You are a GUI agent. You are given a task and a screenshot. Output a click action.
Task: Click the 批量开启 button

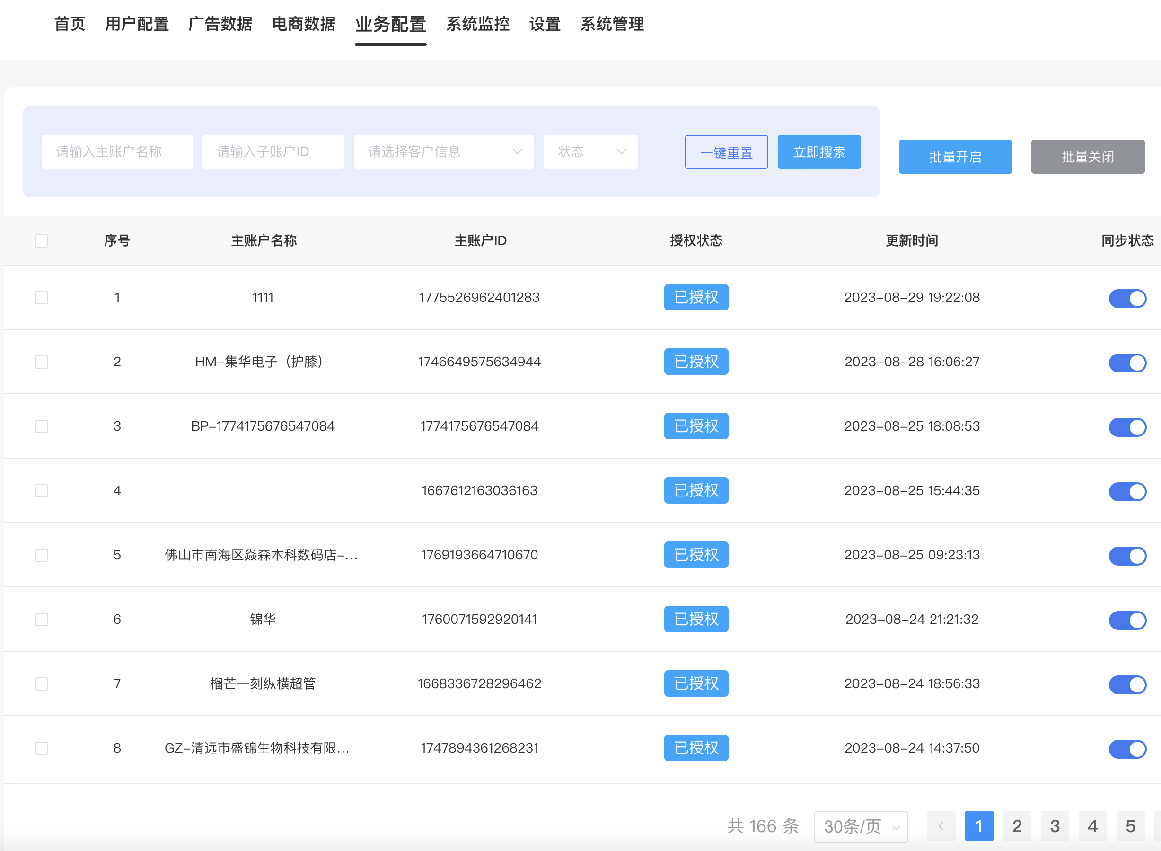[956, 157]
